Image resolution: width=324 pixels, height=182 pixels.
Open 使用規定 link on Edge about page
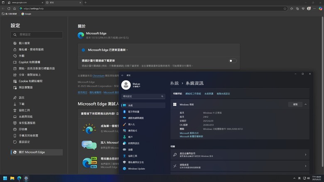[82, 92]
